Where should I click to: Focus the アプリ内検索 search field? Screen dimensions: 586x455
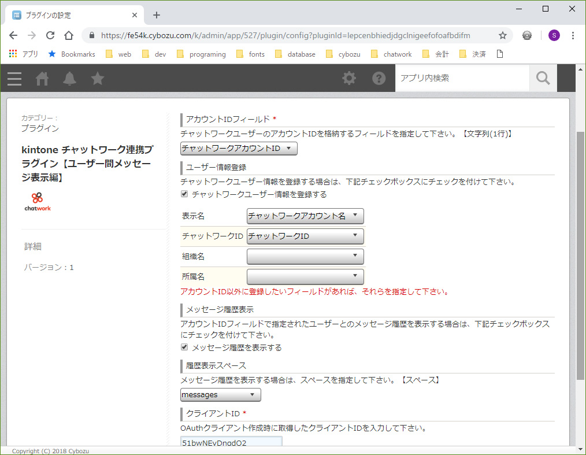point(462,78)
